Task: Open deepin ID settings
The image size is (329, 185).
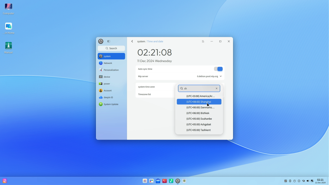Action: click(111, 97)
